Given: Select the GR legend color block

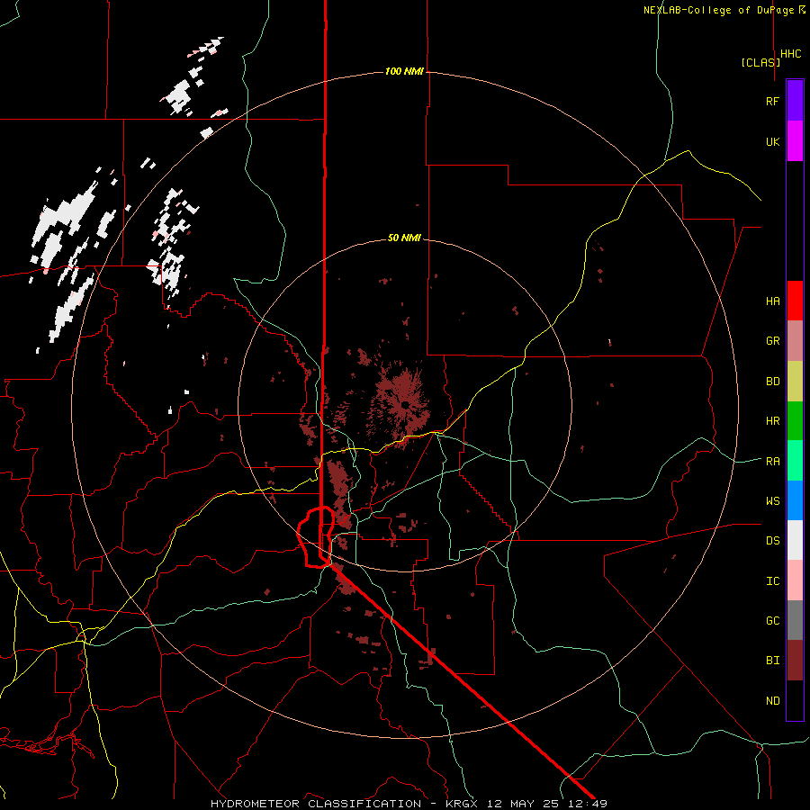Looking at the screenshot, I should pyautogui.click(x=795, y=340).
